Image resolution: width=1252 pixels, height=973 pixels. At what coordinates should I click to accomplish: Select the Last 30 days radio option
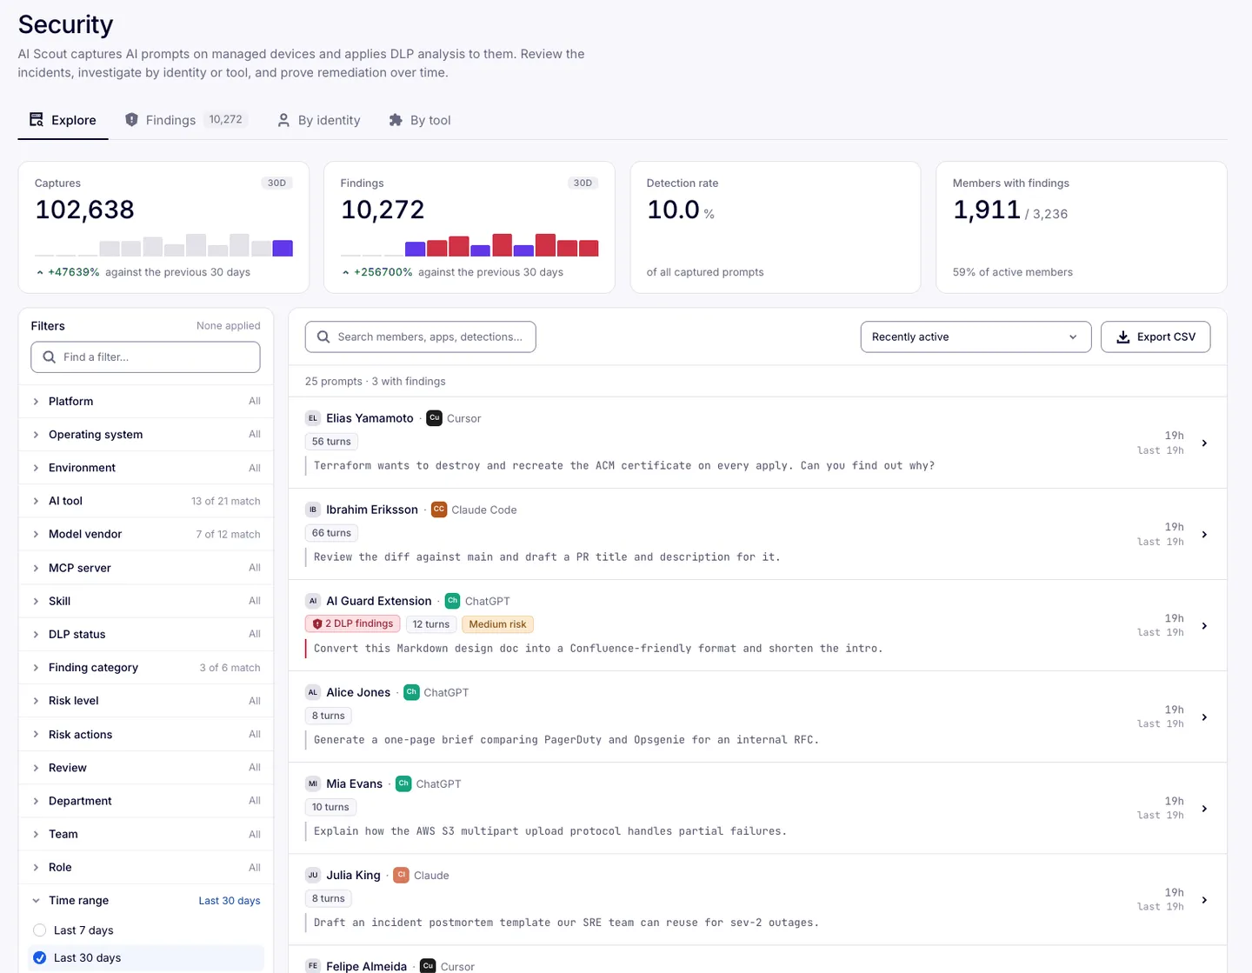point(39,958)
